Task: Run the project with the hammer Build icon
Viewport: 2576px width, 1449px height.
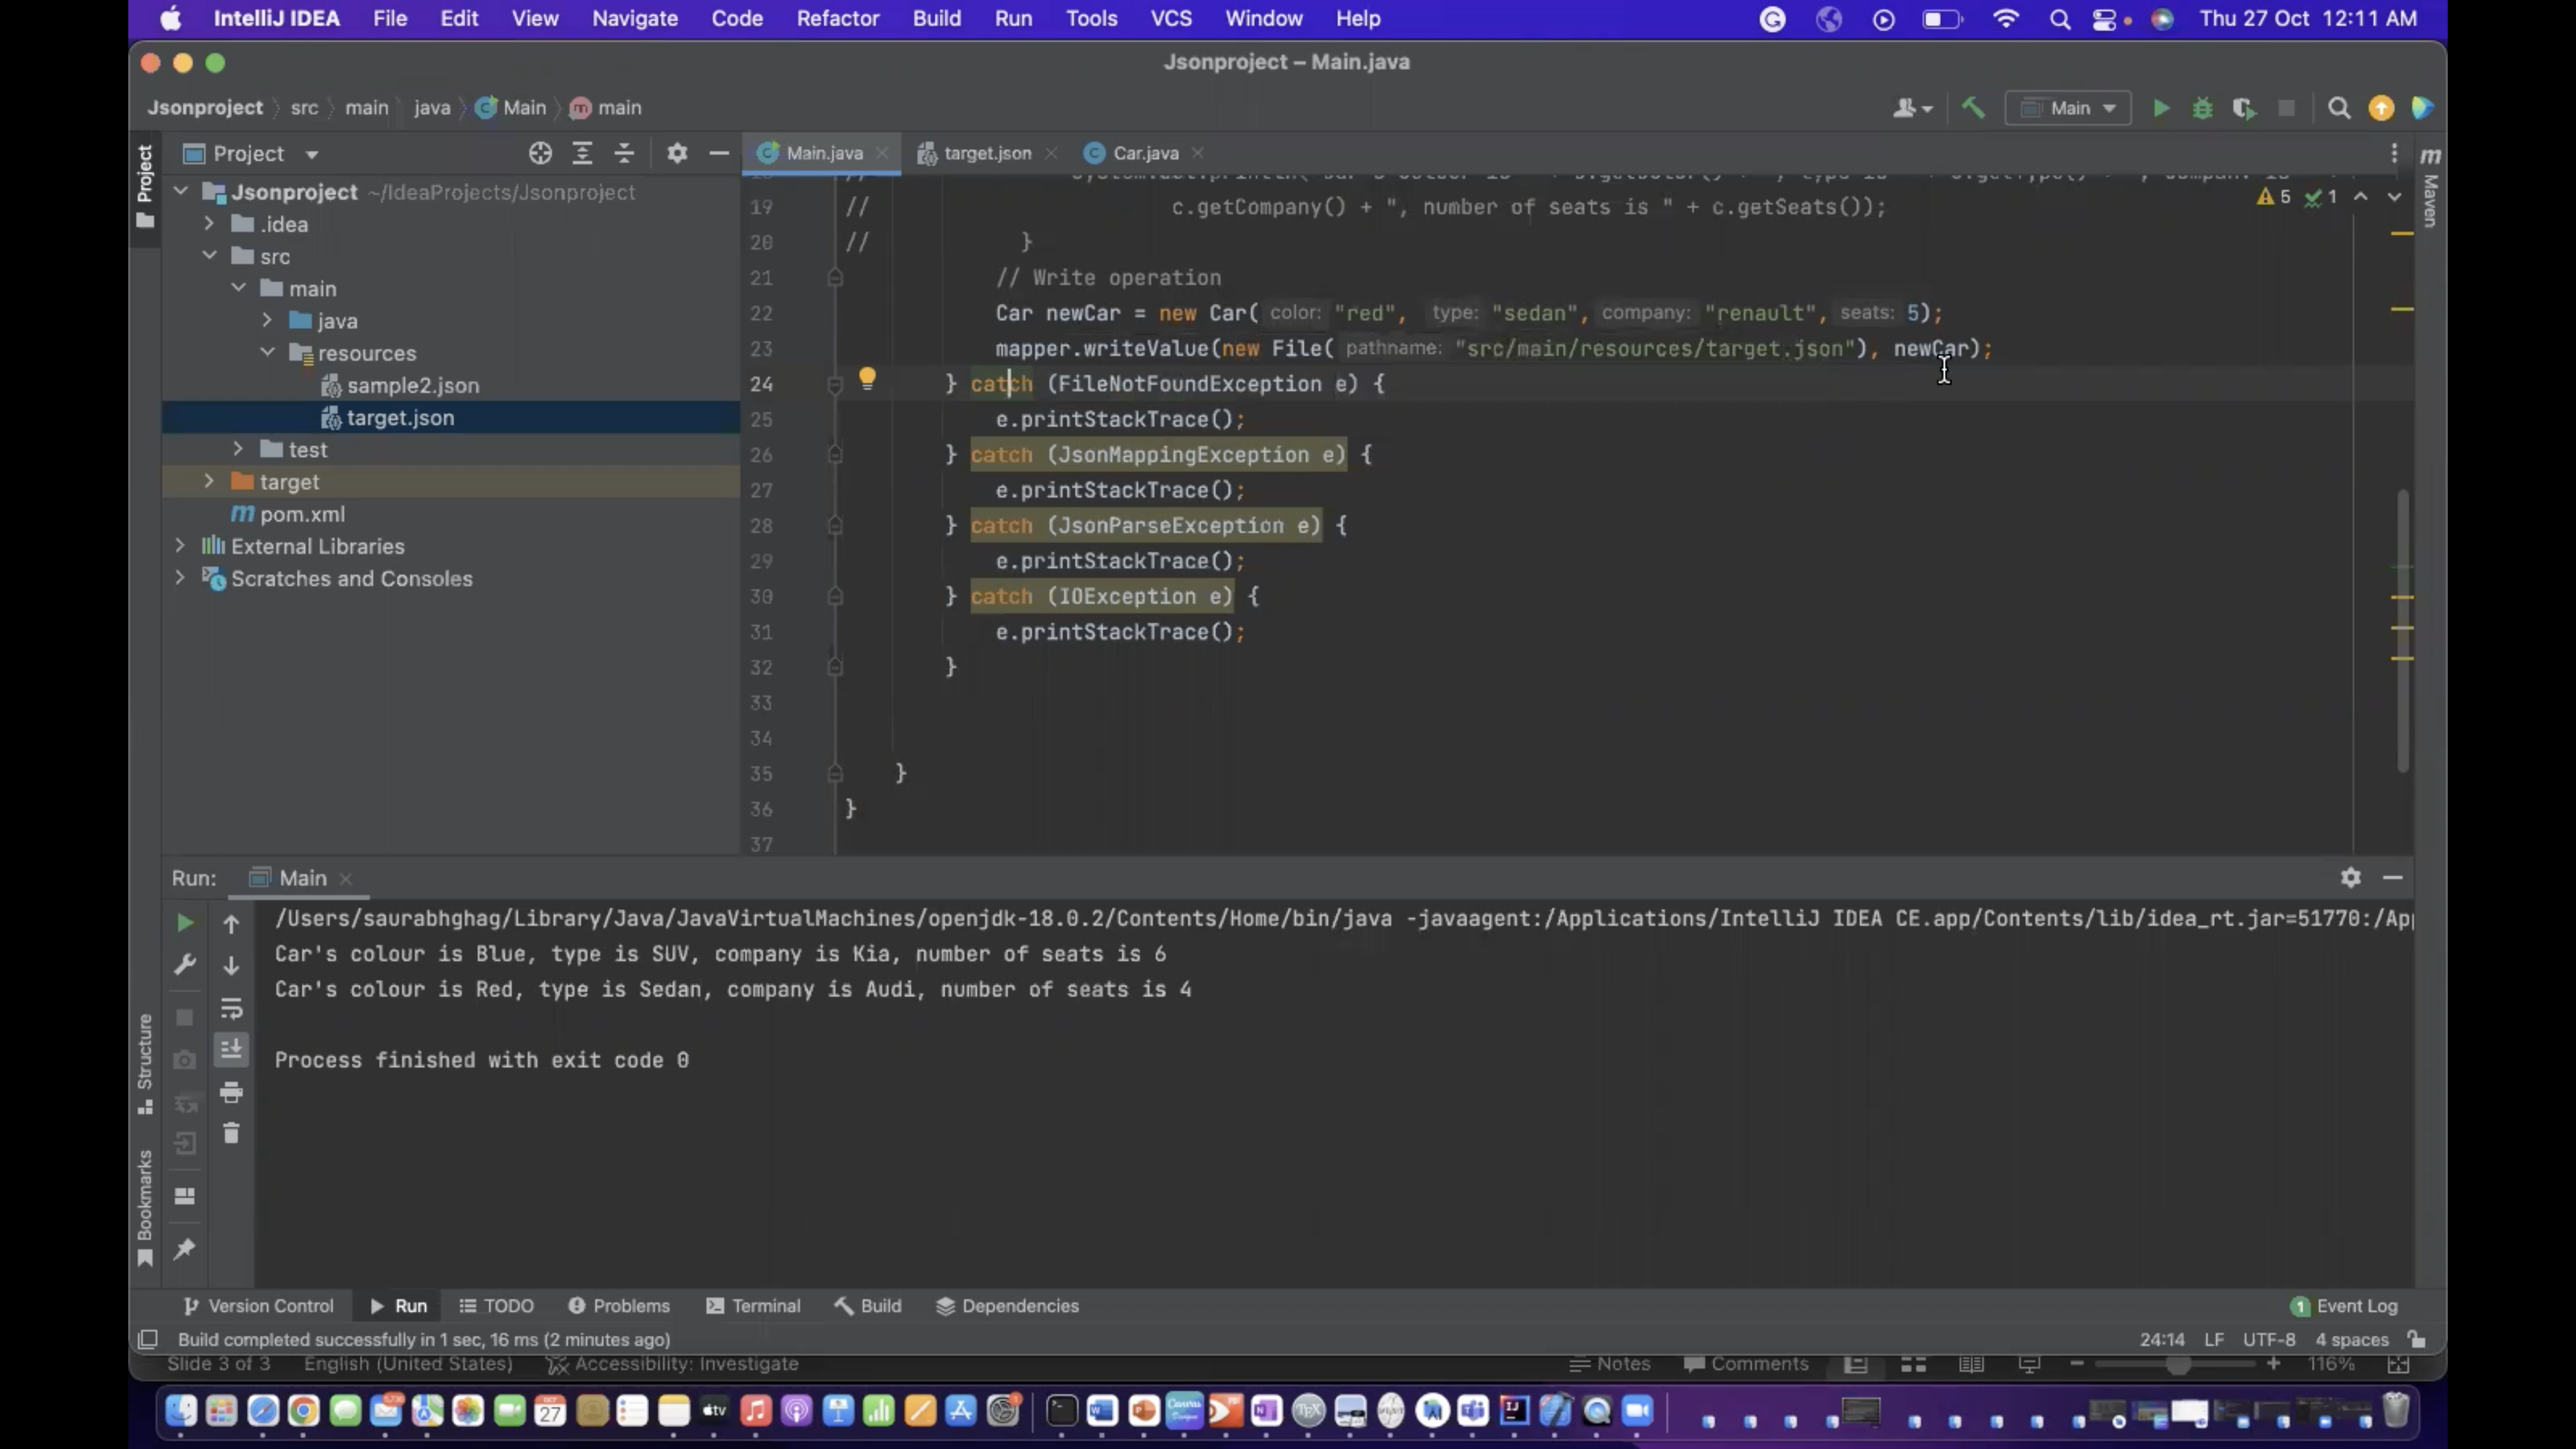Action: [x=1971, y=108]
